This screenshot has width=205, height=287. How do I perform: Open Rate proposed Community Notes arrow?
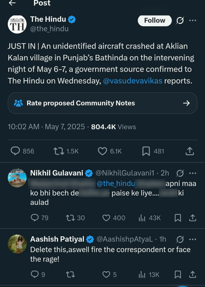tap(186, 103)
